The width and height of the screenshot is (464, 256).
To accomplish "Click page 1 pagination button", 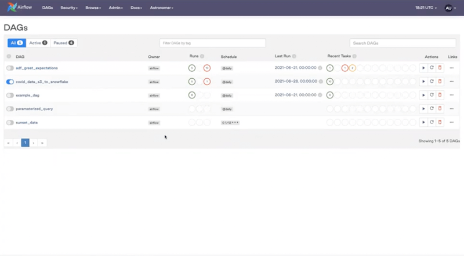I will pos(25,143).
